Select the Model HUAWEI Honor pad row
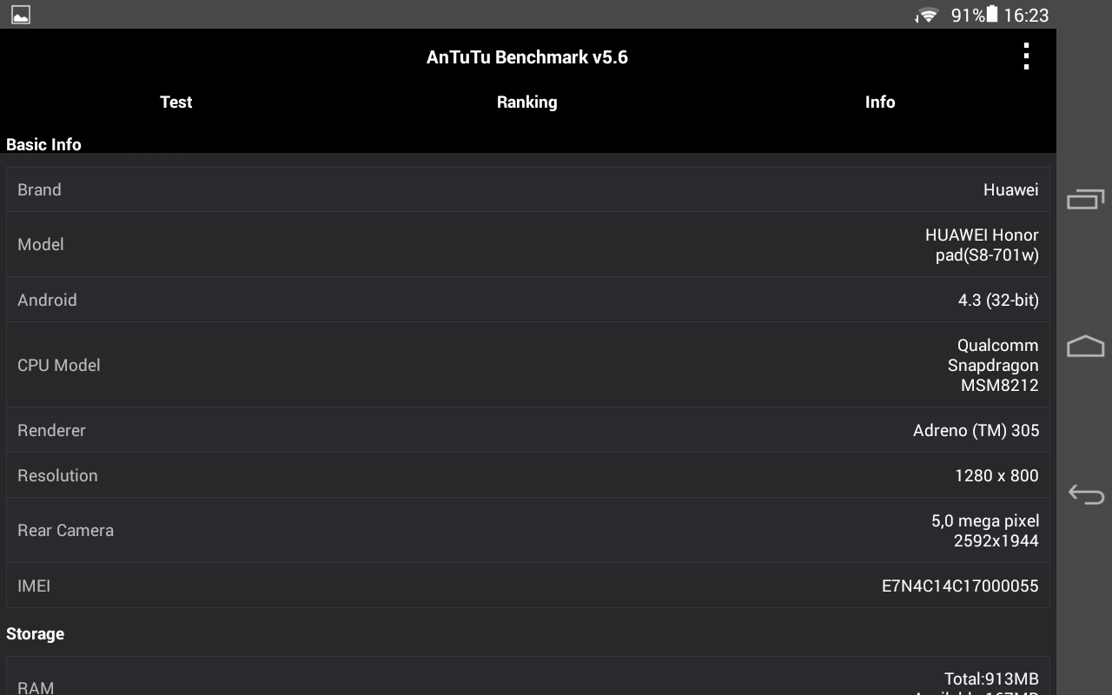The image size is (1112, 695). point(527,244)
